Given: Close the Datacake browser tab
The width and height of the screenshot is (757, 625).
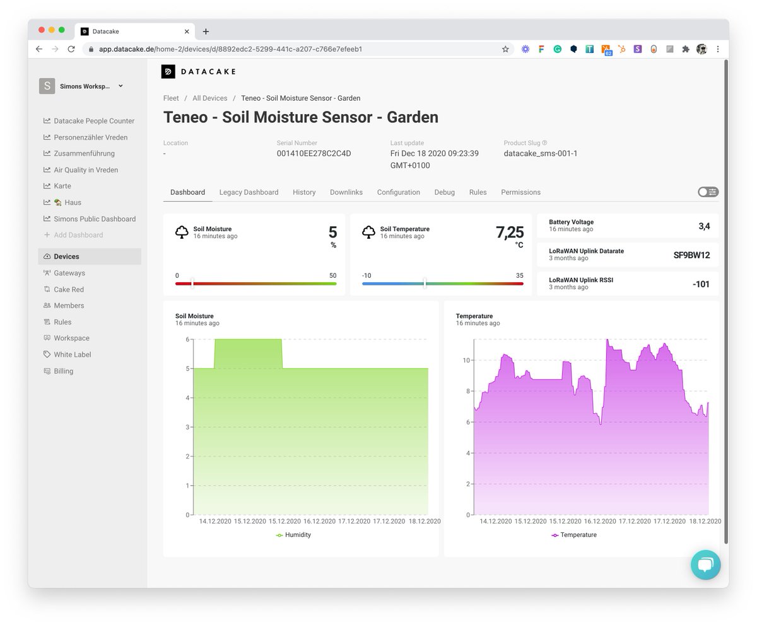Looking at the screenshot, I should click(187, 32).
